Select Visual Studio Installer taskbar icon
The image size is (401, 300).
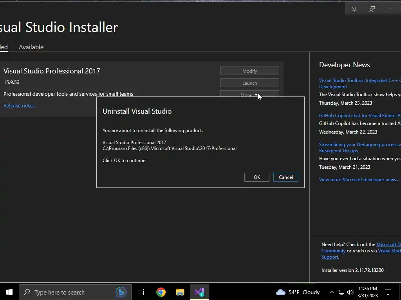(x=199, y=292)
